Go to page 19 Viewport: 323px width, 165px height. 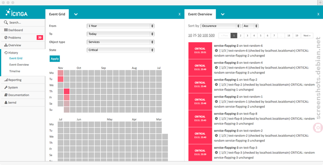click(297, 36)
